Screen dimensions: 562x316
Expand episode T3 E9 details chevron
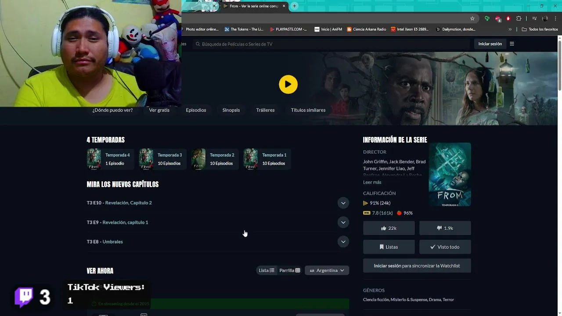pyautogui.click(x=343, y=222)
